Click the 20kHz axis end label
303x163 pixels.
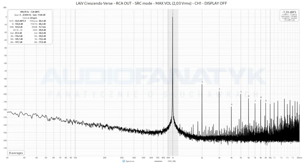coord(299,158)
